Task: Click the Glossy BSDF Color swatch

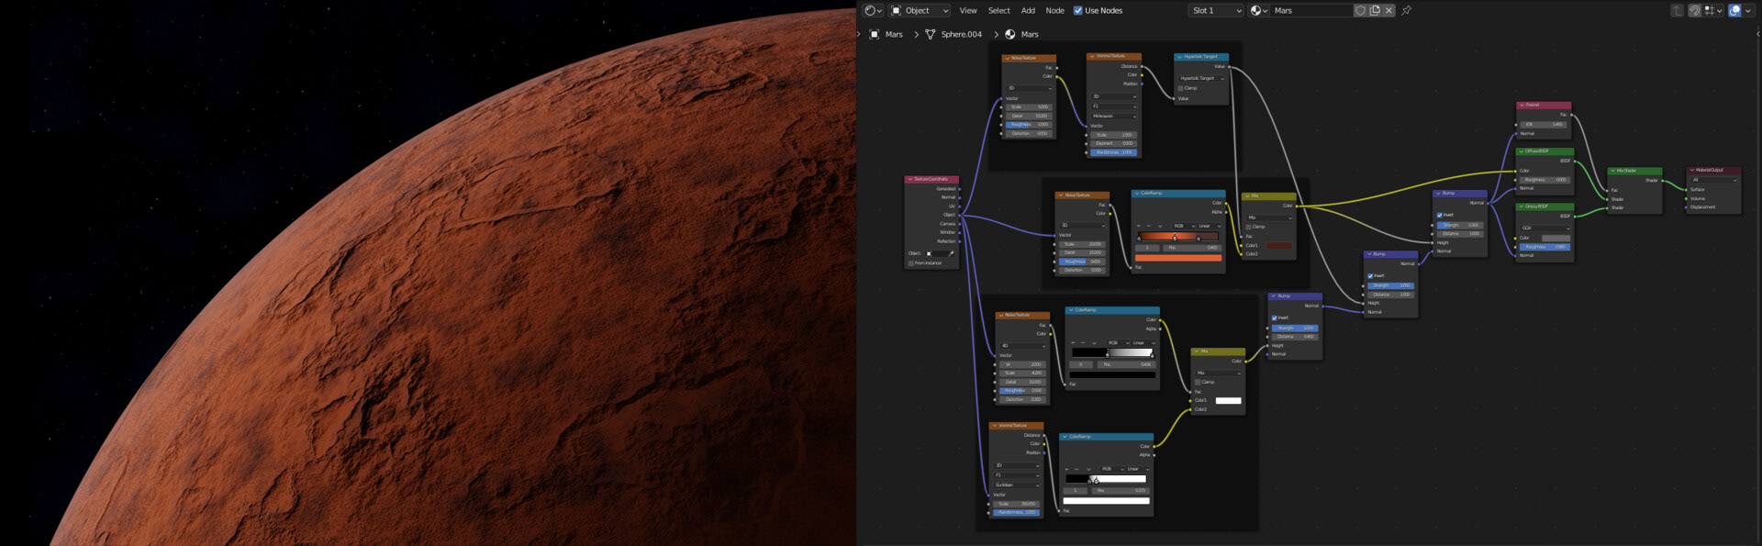Action: pyautogui.click(x=1556, y=238)
